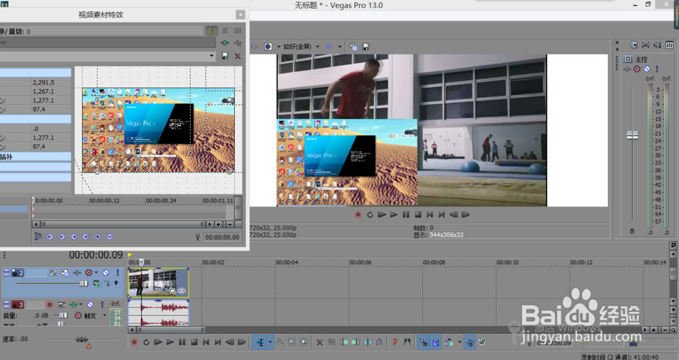Image resolution: width=679 pixels, height=360 pixels.
Task: Click the lock event toolbar icon
Action: click(x=380, y=342)
